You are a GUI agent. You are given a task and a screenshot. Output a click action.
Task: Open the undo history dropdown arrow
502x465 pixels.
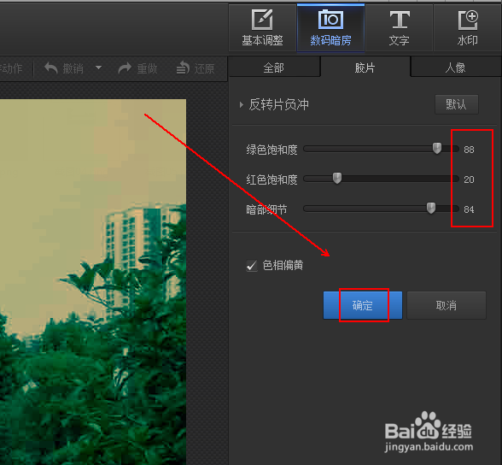coord(99,68)
